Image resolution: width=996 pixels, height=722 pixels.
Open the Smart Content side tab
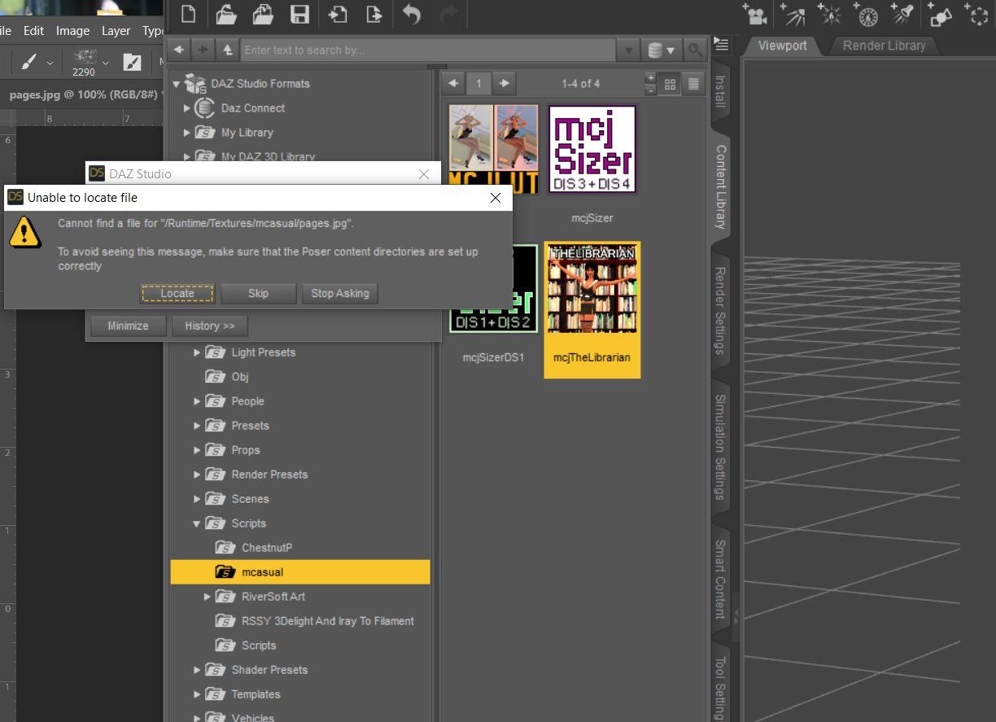click(720, 579)
